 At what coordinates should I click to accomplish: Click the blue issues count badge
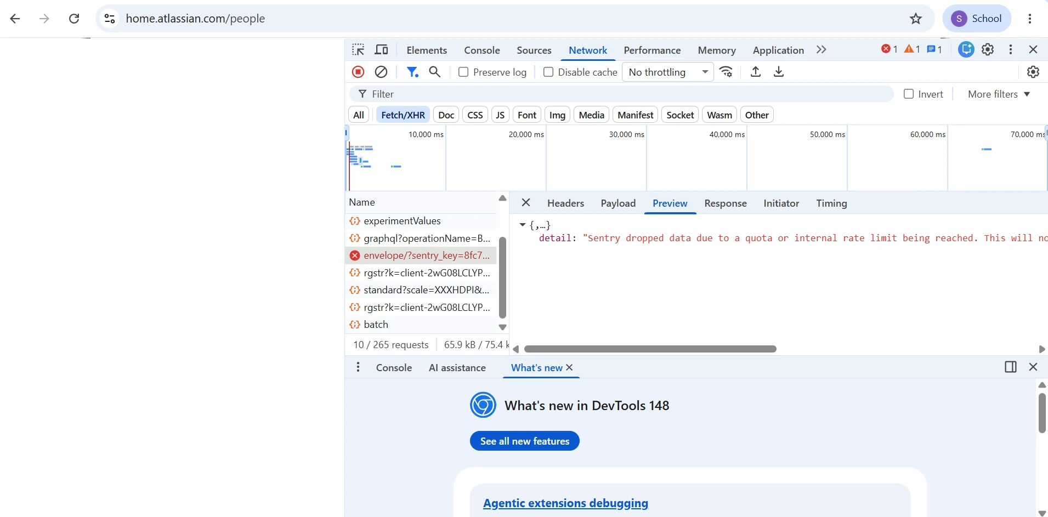934,49
